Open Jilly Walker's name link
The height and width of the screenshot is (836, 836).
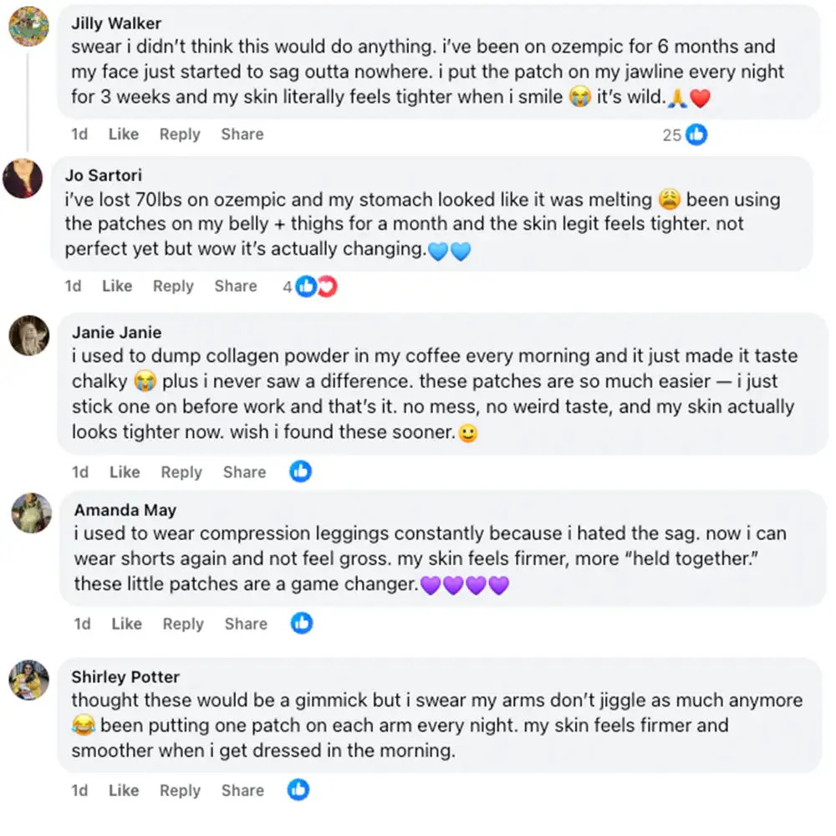click(116, 23)
